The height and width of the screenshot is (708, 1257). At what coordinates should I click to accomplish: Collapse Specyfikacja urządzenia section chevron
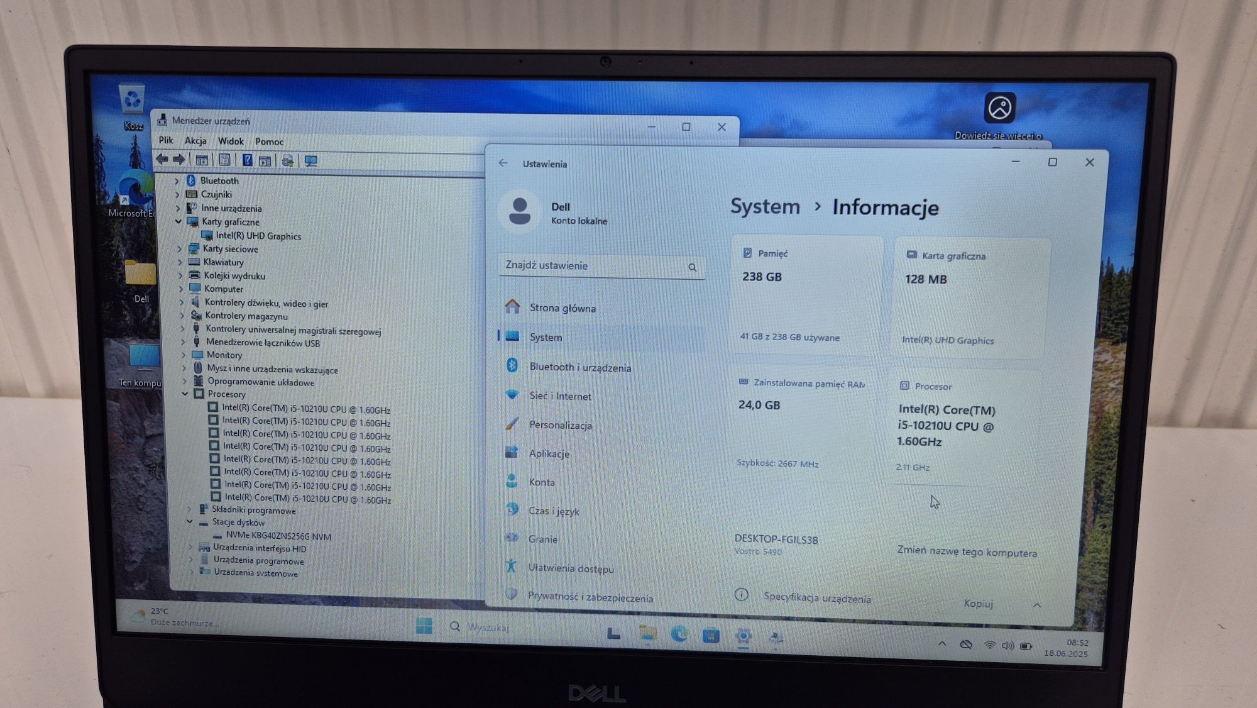(x=1037, y=605)
